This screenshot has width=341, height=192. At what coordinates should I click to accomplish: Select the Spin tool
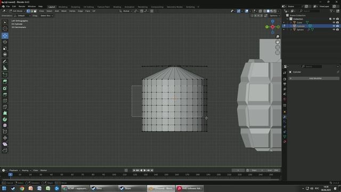coord(5,119)
